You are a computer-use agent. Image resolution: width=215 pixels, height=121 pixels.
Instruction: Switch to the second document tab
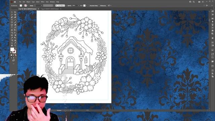[x=50, y=9]
